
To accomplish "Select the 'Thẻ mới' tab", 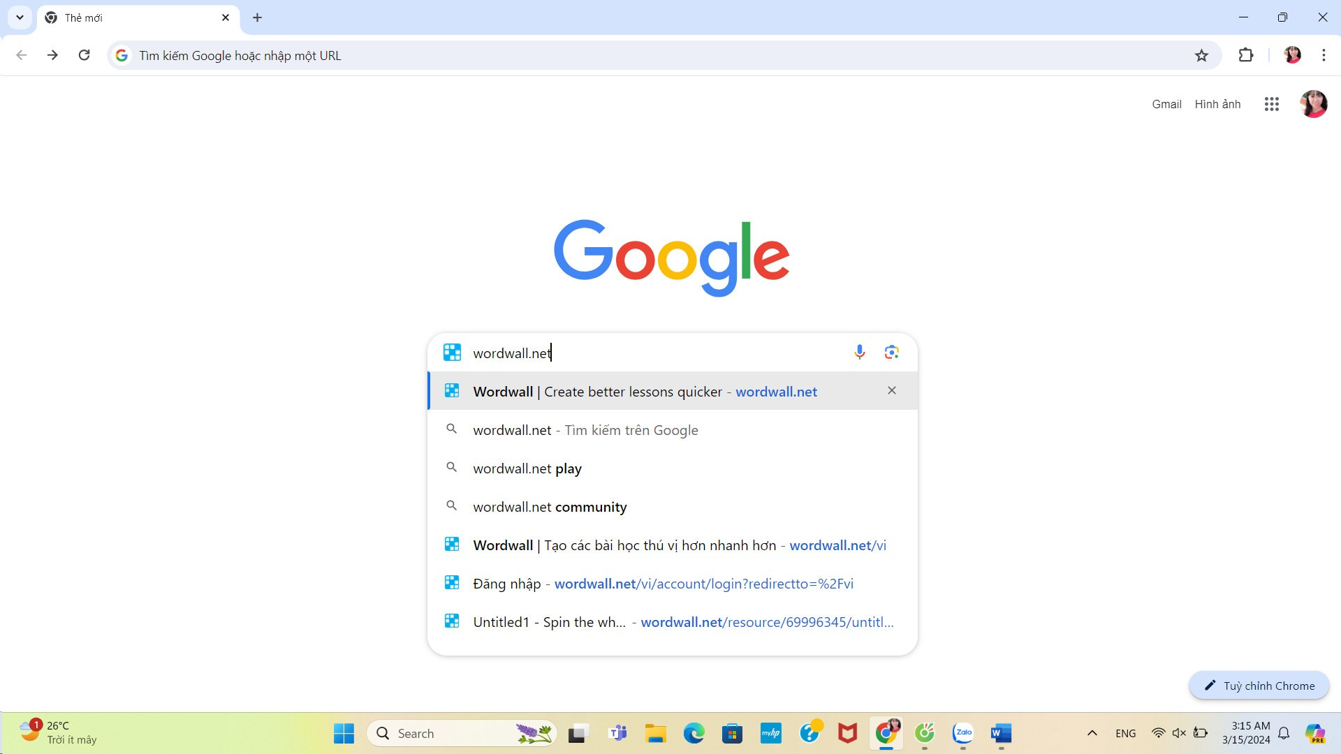I will coord(138,17).
